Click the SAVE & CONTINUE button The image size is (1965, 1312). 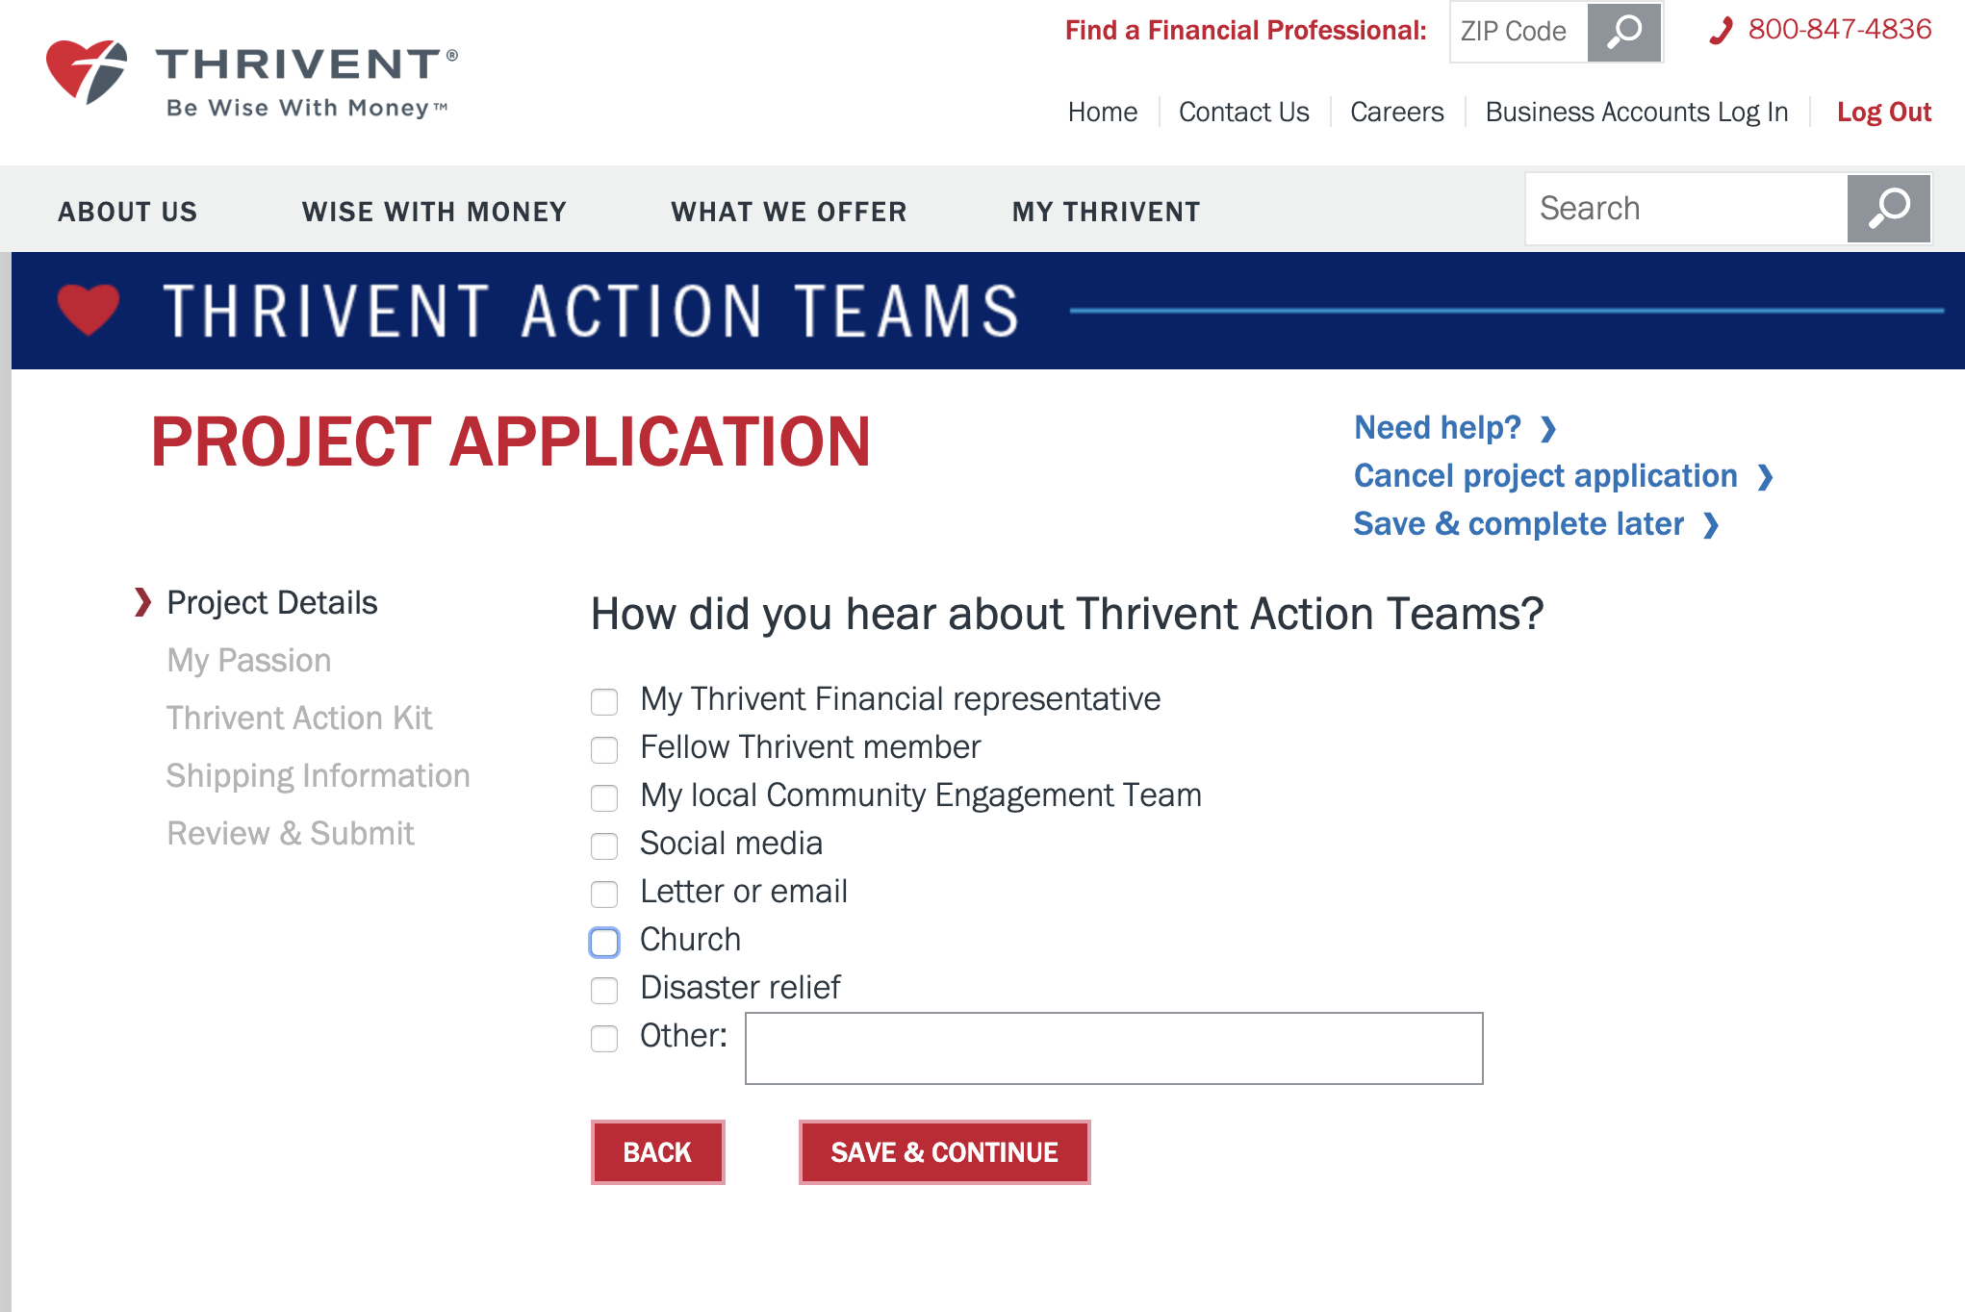[x=944, y=1151]
